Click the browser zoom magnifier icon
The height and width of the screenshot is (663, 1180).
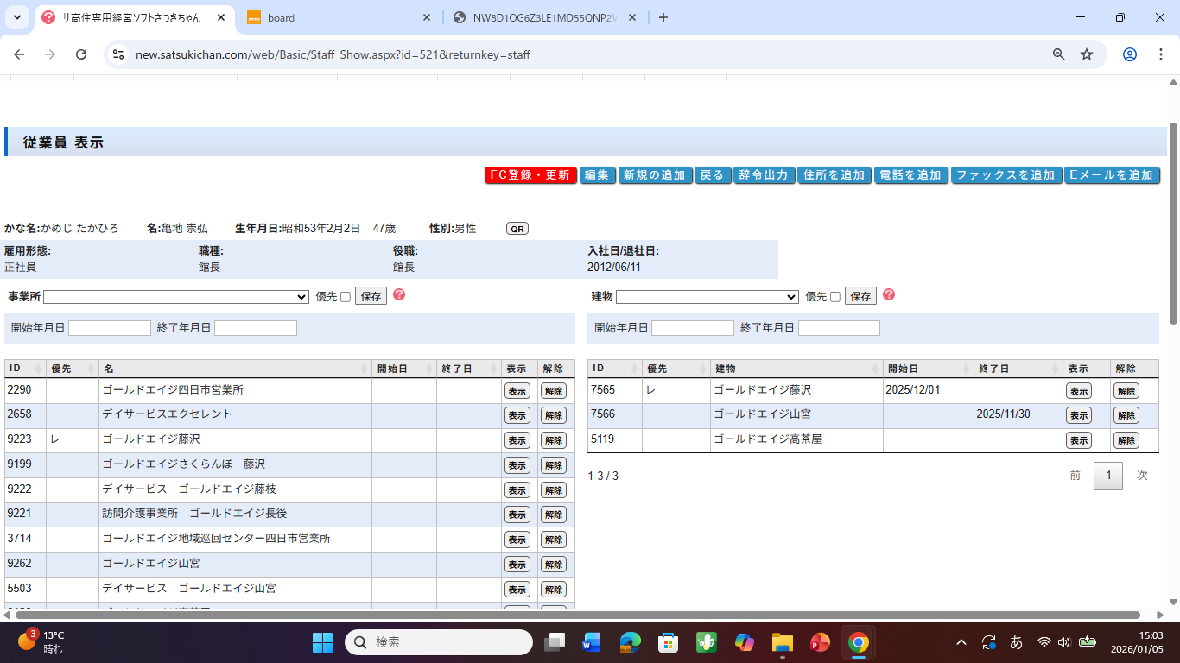pos(1058,54)
